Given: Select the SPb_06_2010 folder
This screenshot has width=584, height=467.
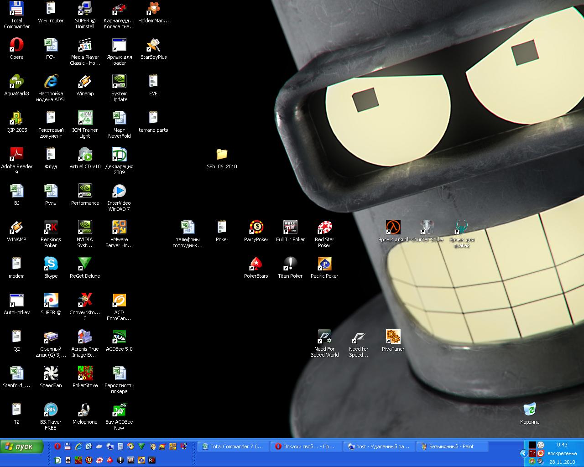Looking at the screenshot, I should coord(222,155).
